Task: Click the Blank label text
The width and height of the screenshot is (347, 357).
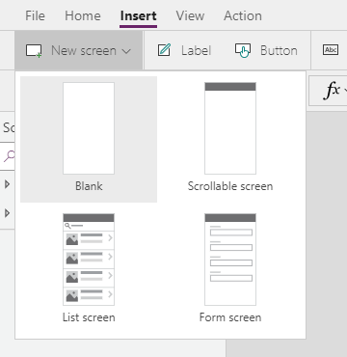Action: tap(89, 186)
